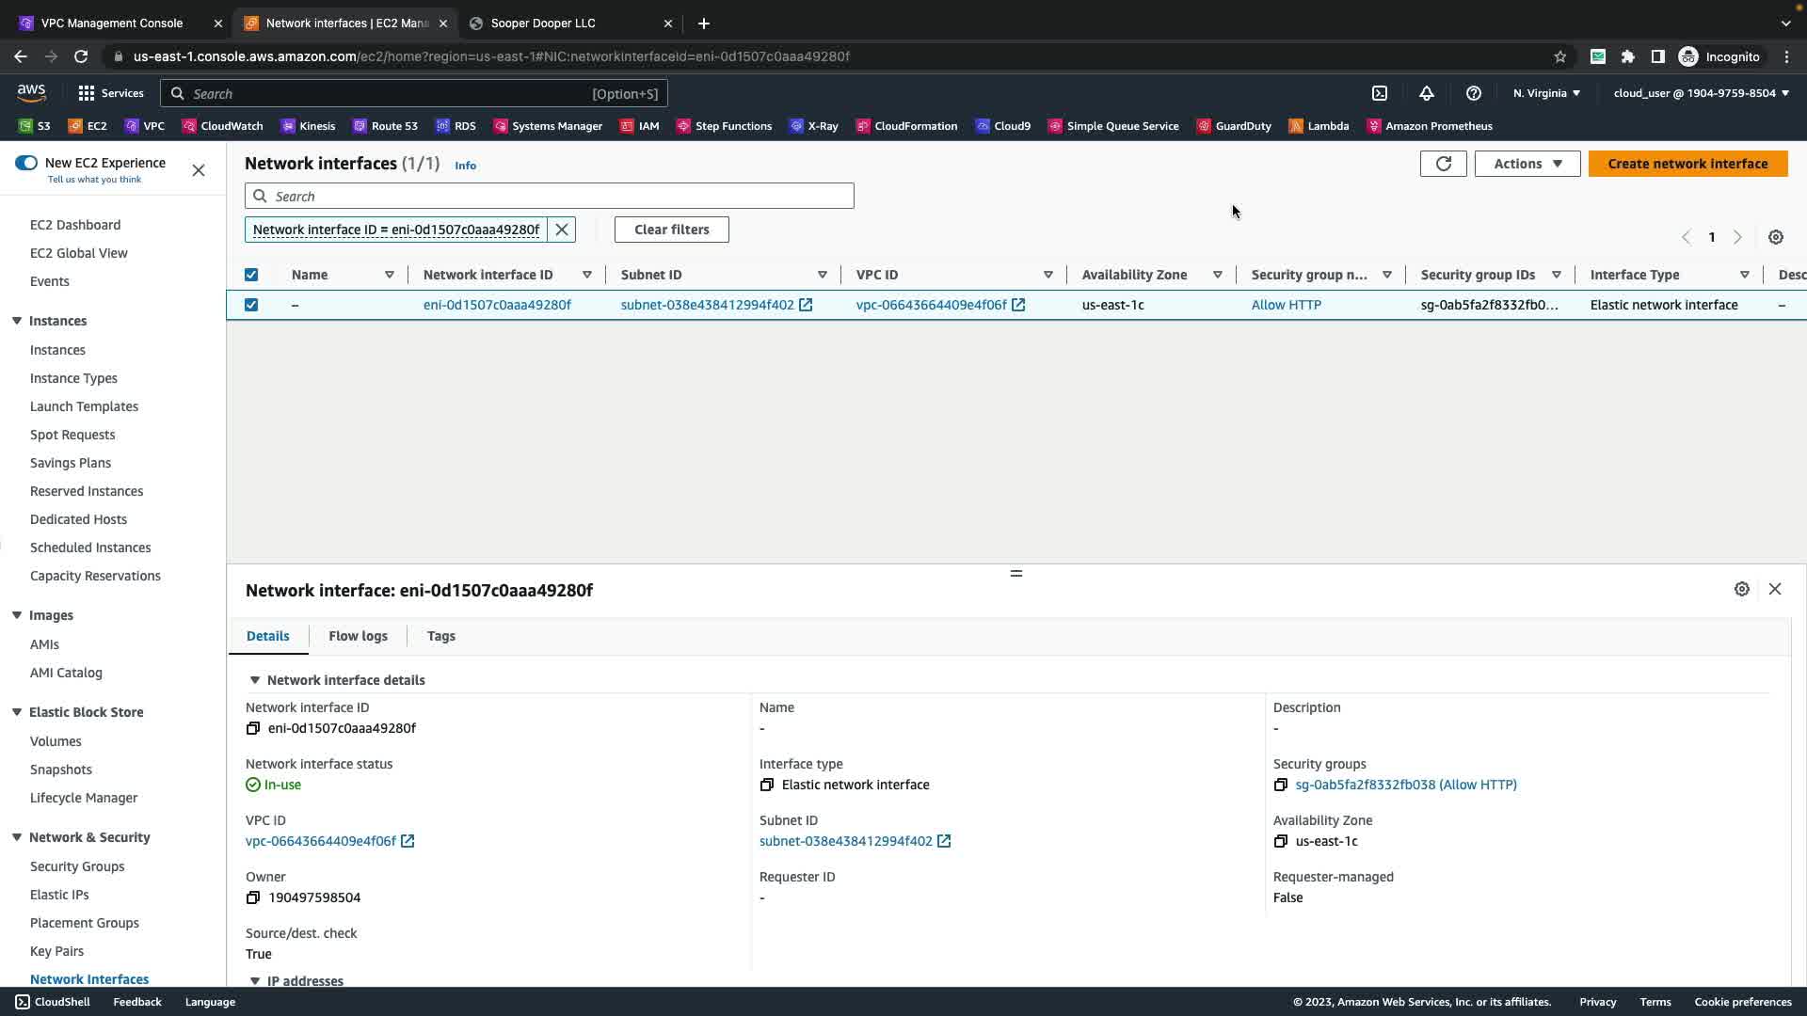This screenshot has height=1016, width=1807.
Task: Open table preferences gear icon
Action: tap(1775, 237)
